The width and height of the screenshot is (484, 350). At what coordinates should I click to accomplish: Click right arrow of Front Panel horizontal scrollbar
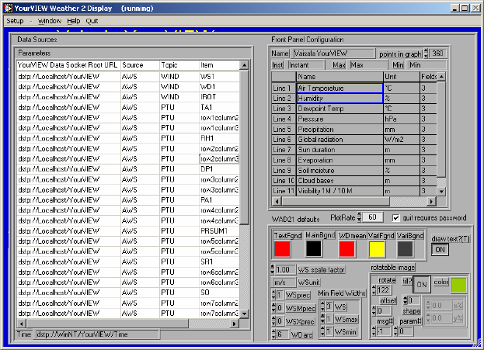click(432, 202)
